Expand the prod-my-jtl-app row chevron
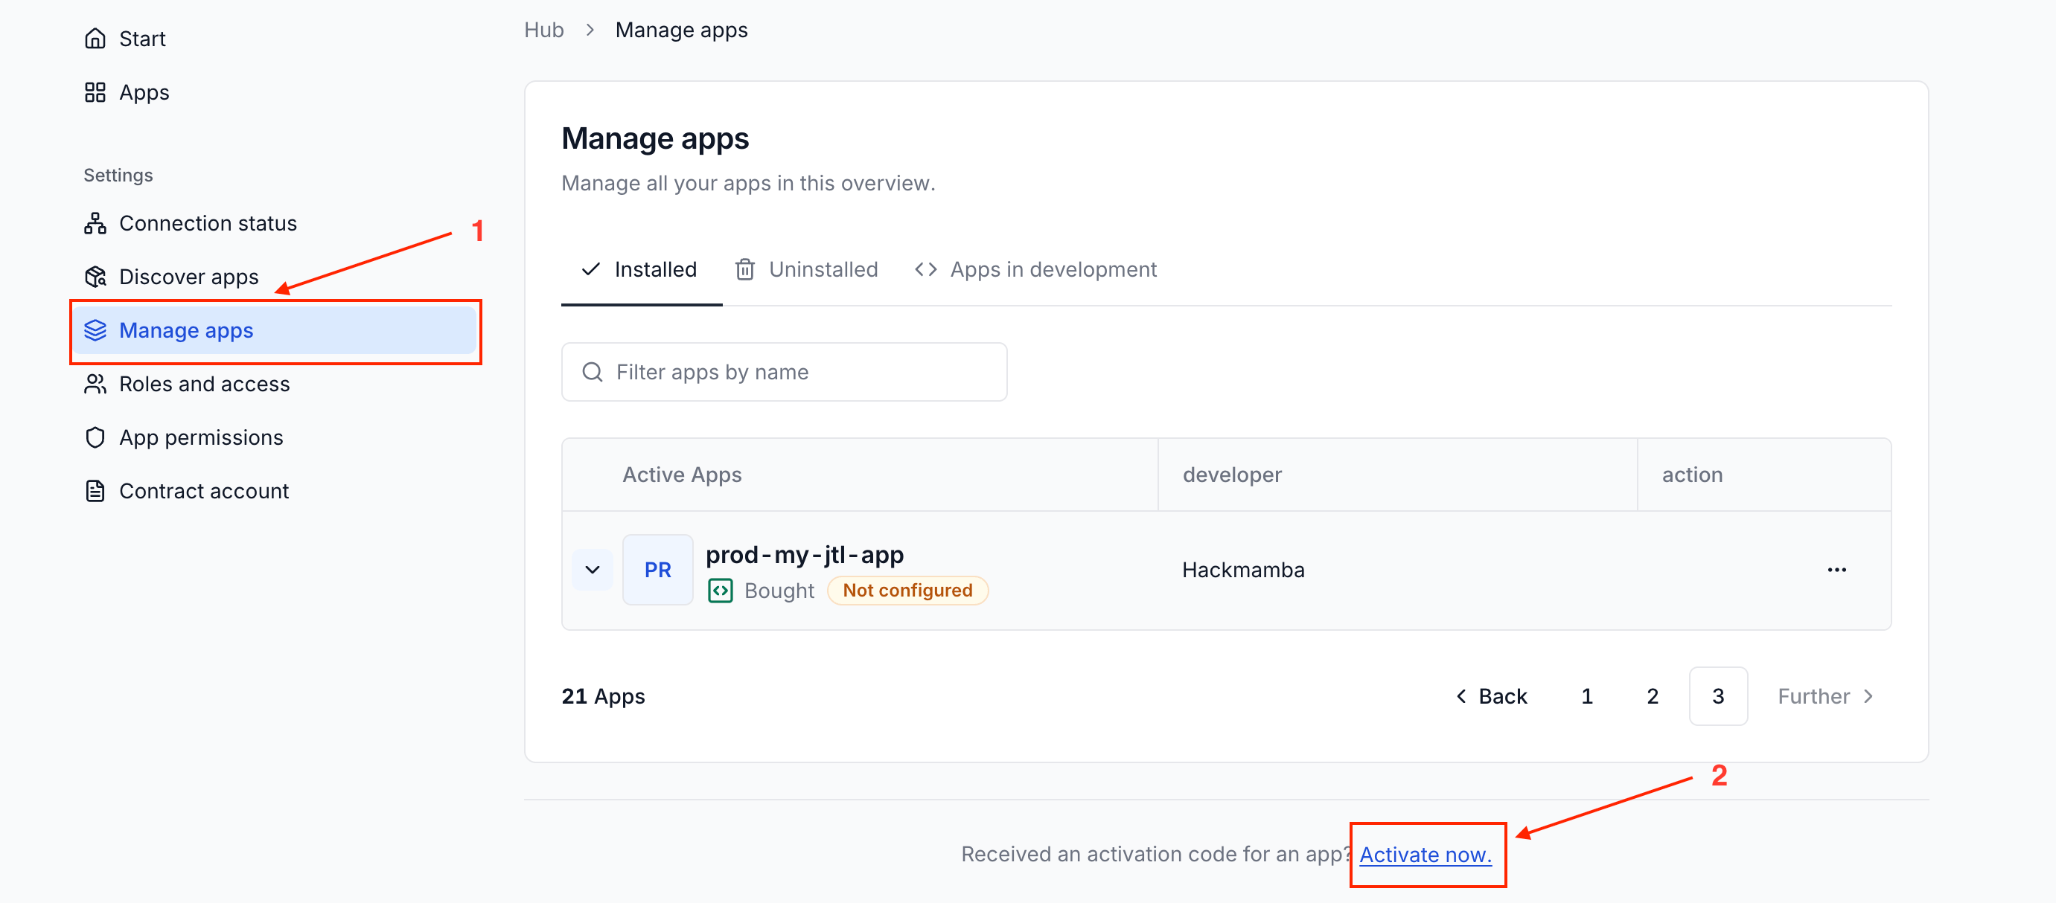This screenshot has height=903, width=2056. pyautogui.click(x=593, y=570)
